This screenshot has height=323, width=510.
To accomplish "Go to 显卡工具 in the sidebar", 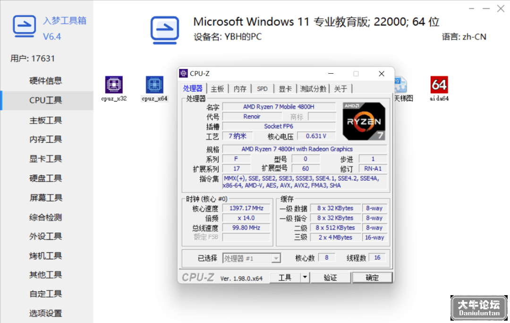I will coord(45,159).
